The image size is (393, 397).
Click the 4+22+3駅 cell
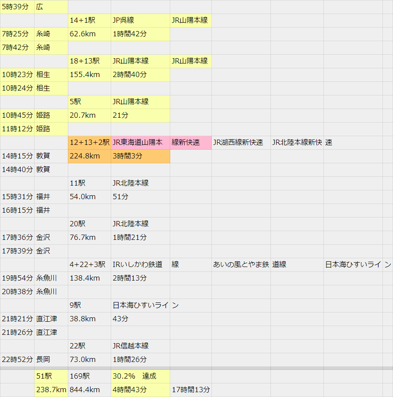point(89,265)
